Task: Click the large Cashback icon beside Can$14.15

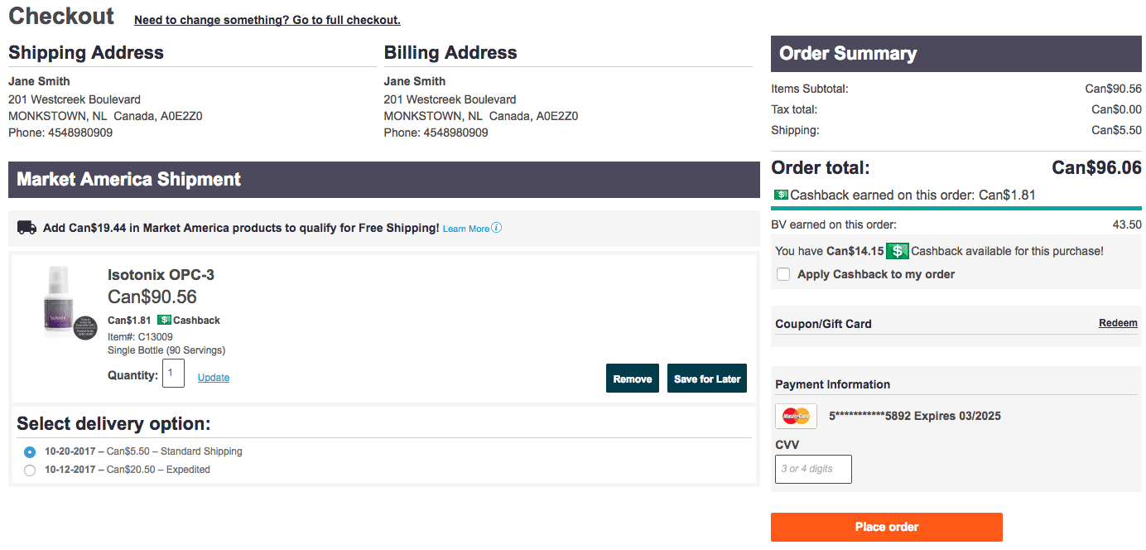Action: point(897,251)
